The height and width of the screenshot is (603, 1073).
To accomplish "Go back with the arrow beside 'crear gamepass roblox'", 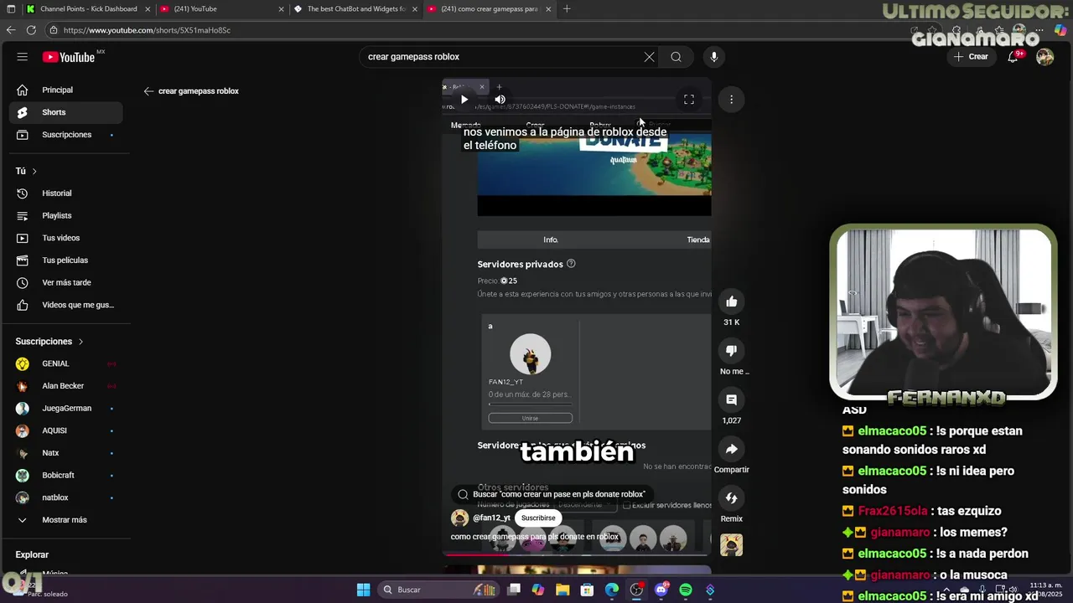I will 148,91.
